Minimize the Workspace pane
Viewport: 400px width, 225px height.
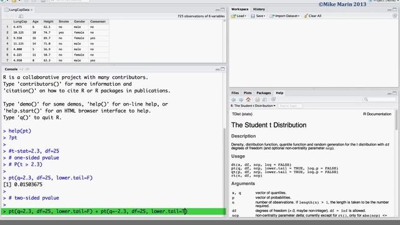click(389, 9)
